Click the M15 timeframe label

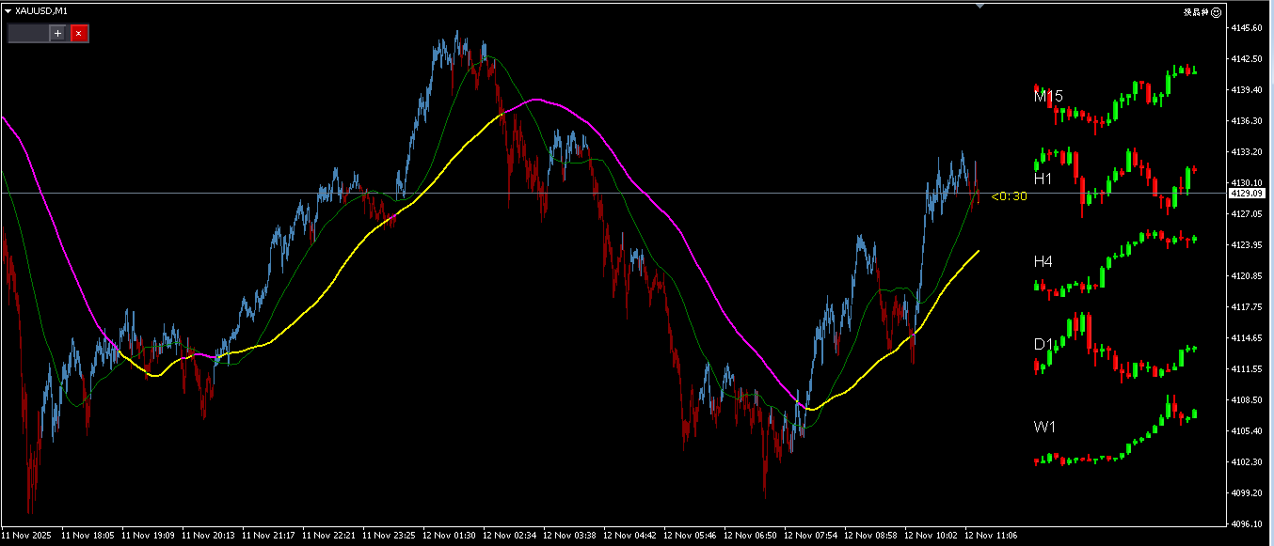(x=1048, y=96)
